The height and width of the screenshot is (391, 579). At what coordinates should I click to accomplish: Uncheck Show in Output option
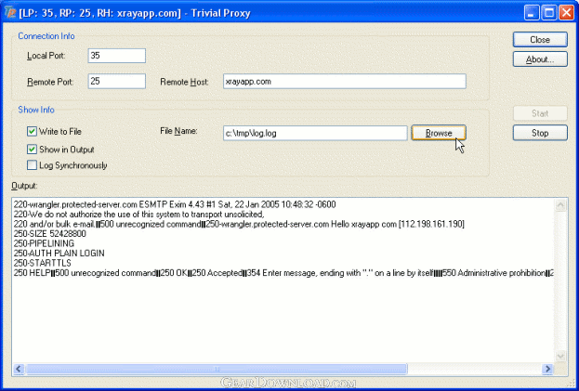[32, 149]
